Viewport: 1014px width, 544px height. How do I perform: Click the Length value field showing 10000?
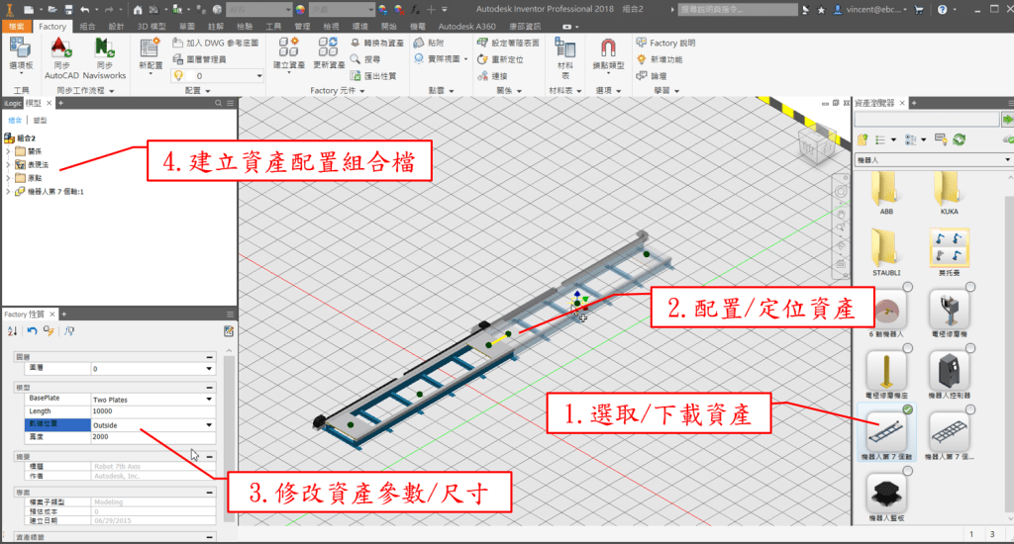coord(149,411)
